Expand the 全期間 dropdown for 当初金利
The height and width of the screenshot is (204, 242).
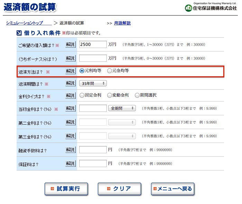pyautogui.click(x=122, y=108)
